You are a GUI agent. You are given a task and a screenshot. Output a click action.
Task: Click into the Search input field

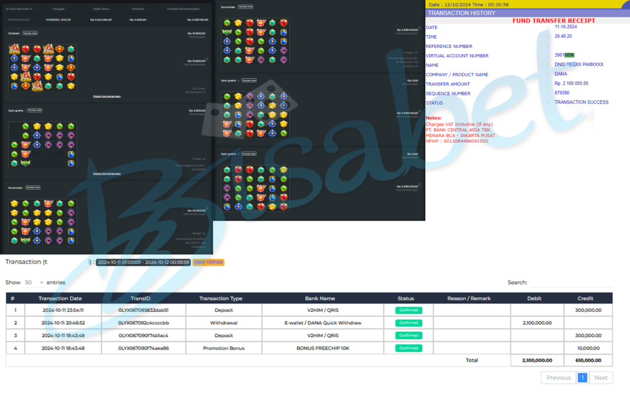pos(570,282)
